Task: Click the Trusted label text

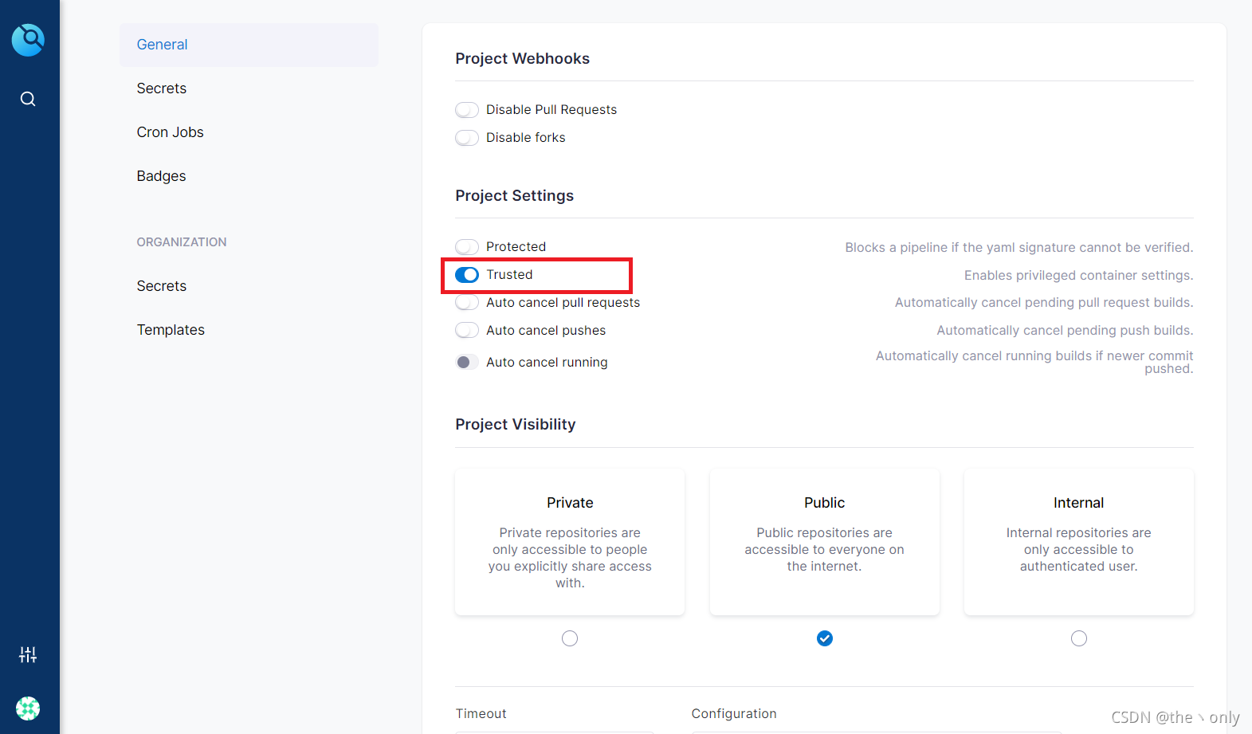Action: click(509, 275)
